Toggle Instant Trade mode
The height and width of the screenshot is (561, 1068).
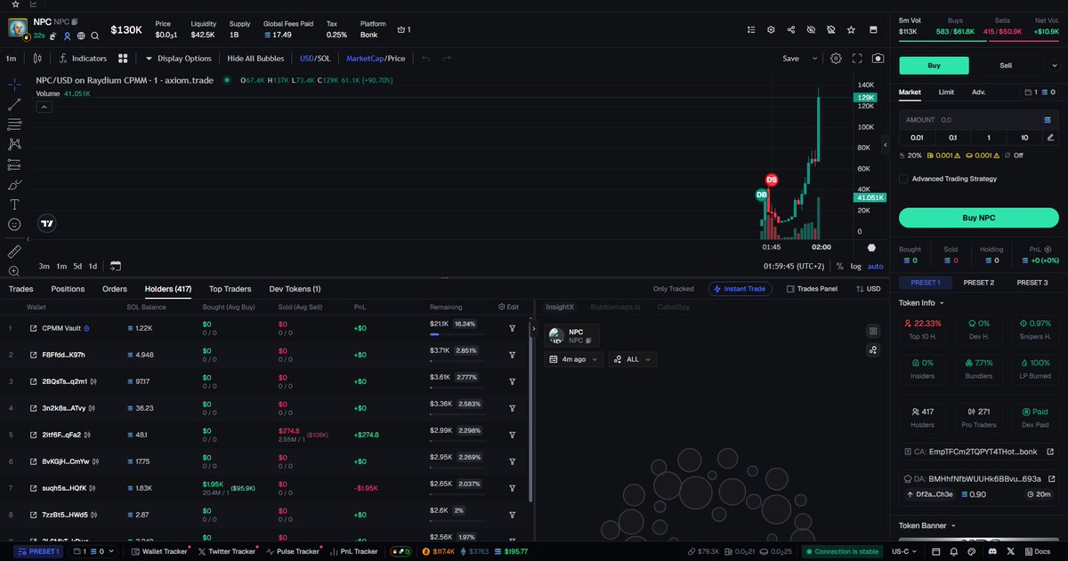click(740, 289)
